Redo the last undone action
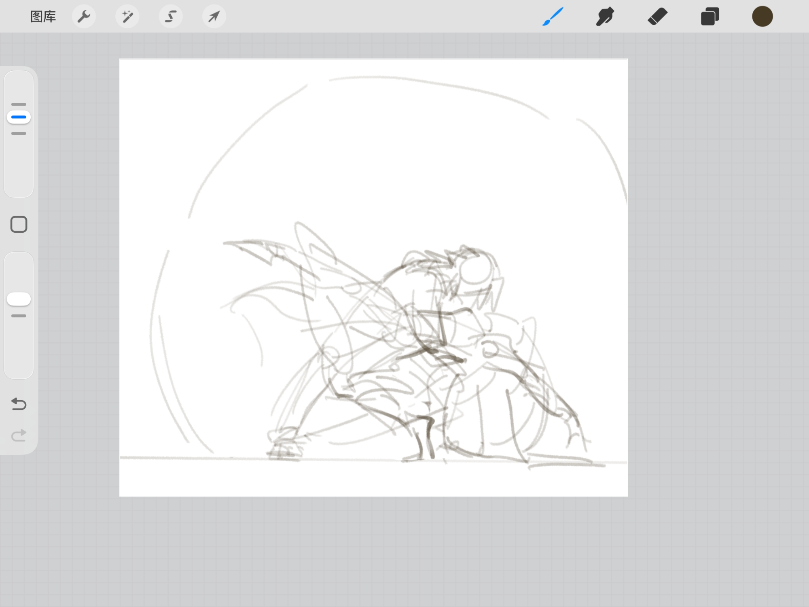This screenshot has height=607, width=809. (x=19, y=435)
